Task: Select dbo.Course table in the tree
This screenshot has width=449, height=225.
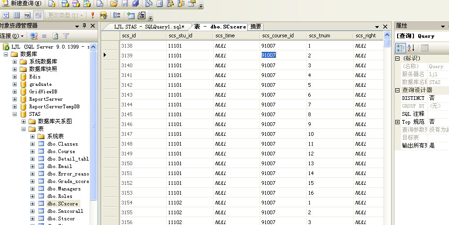Action: pos(61,151)
